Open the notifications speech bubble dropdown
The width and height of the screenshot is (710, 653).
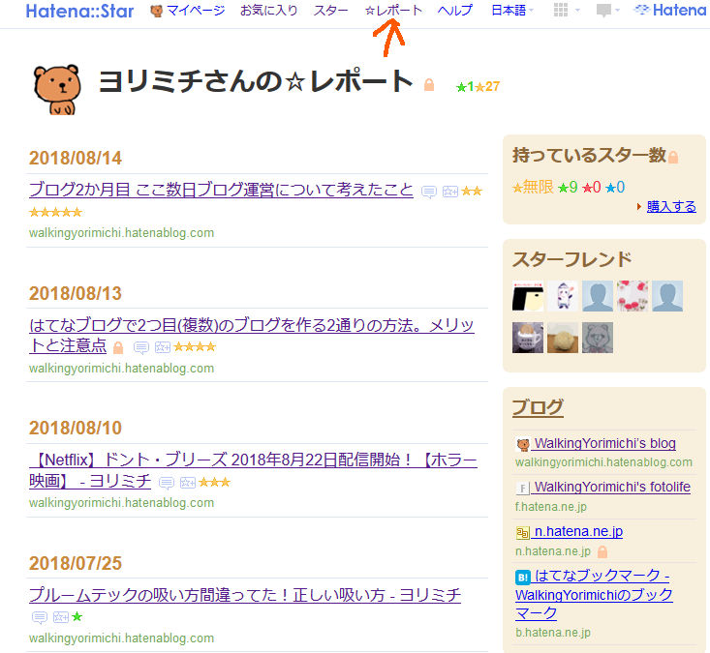point(607,10)
